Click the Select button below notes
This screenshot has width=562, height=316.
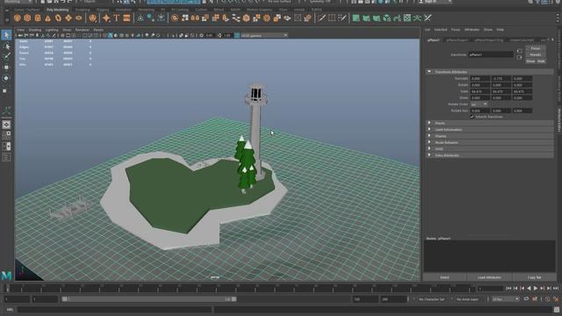(444, 277)
